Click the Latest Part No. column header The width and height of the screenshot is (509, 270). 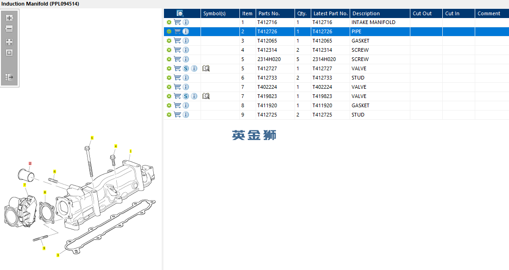[331, 13]
